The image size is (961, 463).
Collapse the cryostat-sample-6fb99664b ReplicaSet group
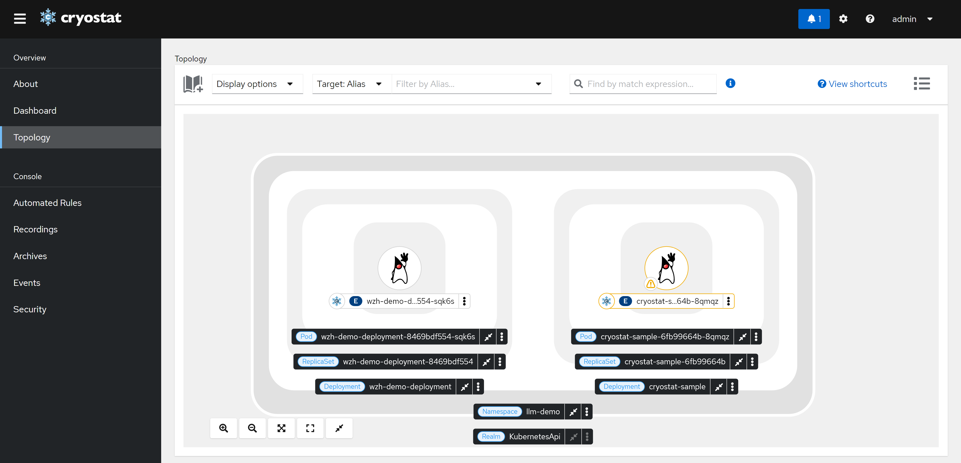click(x=739, y=362)
